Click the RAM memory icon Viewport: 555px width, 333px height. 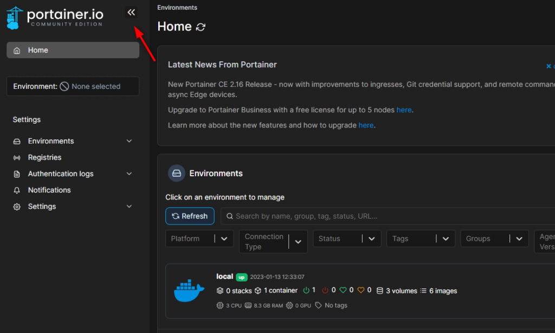248,305
